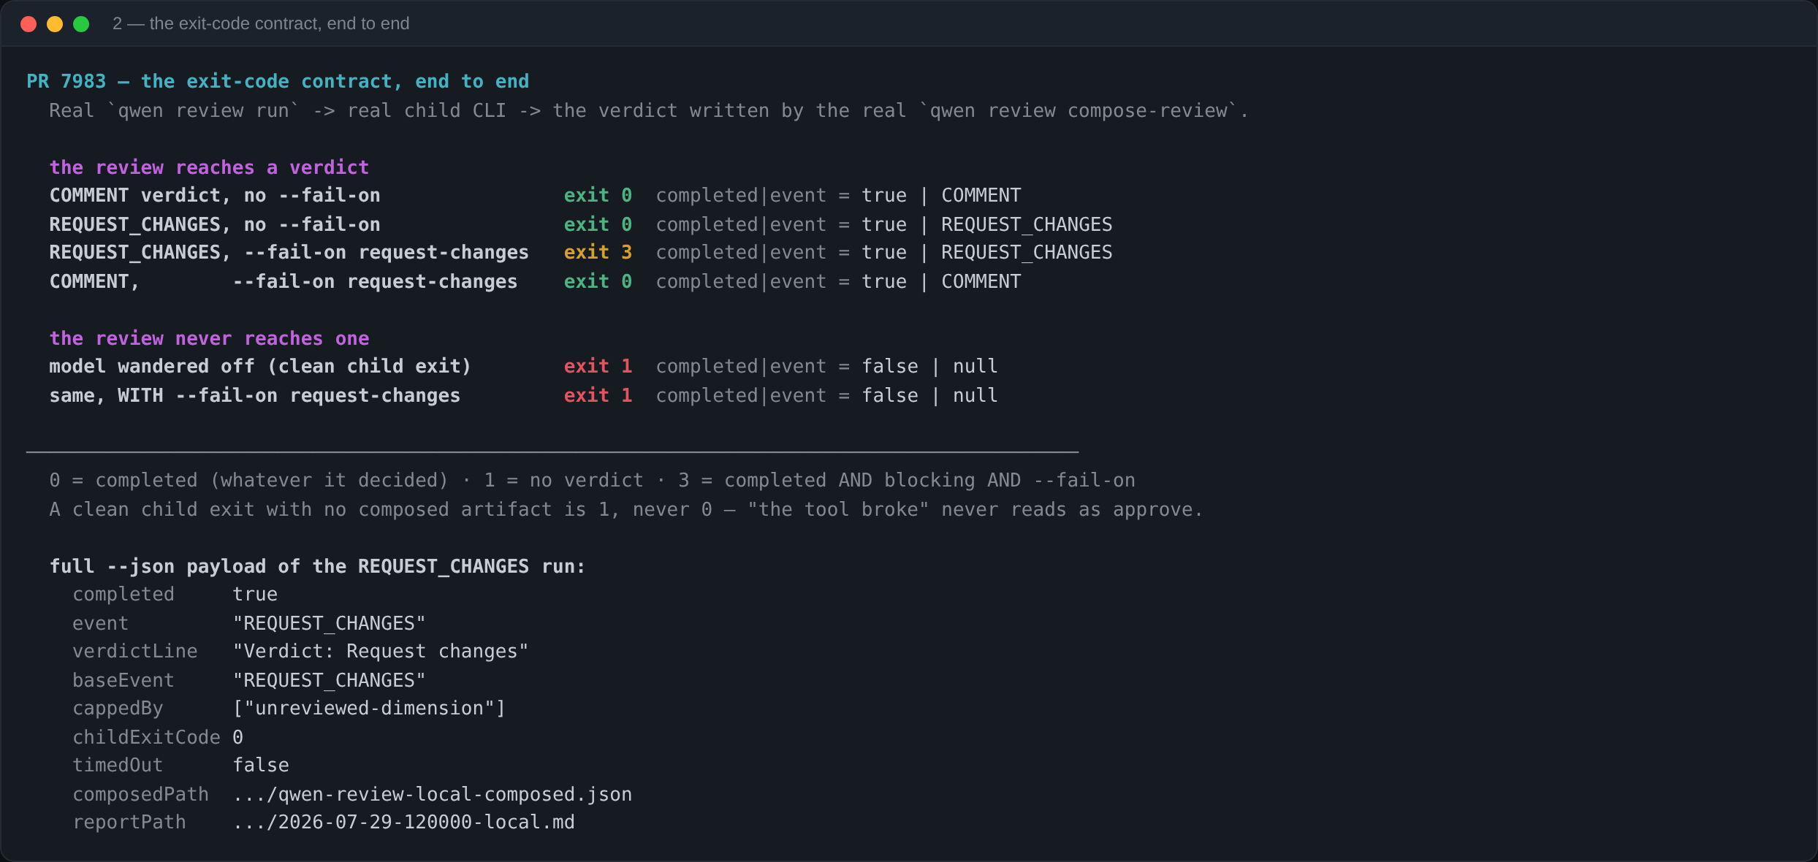
Task: Click the 'the review reaches a verdict' heading
Action: pyautogui.click(x=209, y=167)
